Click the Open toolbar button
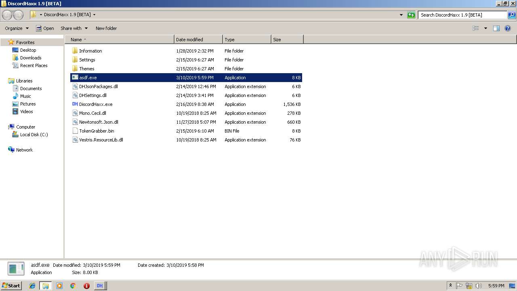This screenshot has width=517, height=291. (x=45, y=28)
